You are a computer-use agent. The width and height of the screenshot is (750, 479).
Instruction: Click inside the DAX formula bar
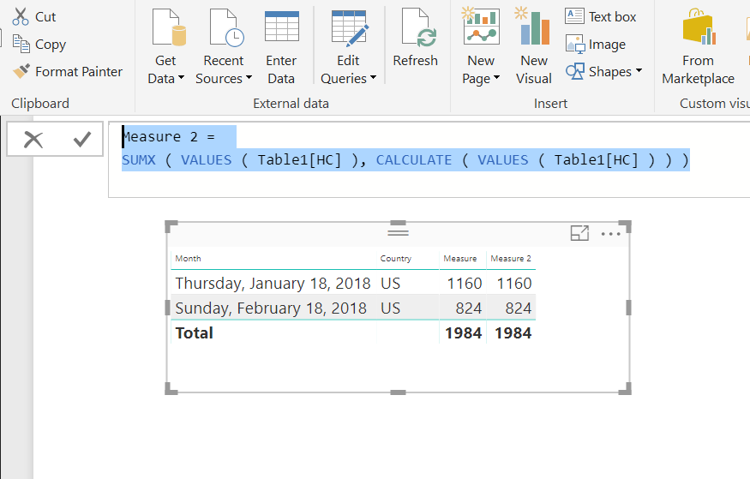[x=429, y=159]
